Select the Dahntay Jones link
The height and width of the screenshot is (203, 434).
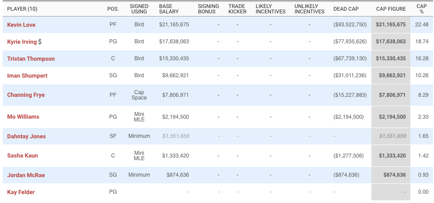click(26, 137)
